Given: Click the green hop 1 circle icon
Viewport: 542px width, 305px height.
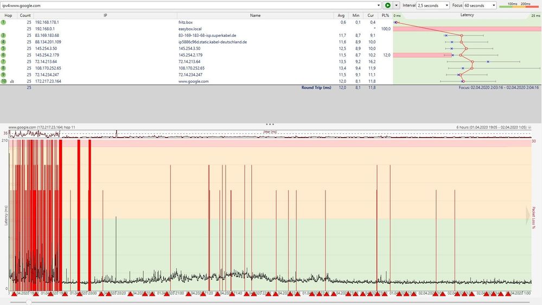Looking at the screenshot, I should point(3,22).
